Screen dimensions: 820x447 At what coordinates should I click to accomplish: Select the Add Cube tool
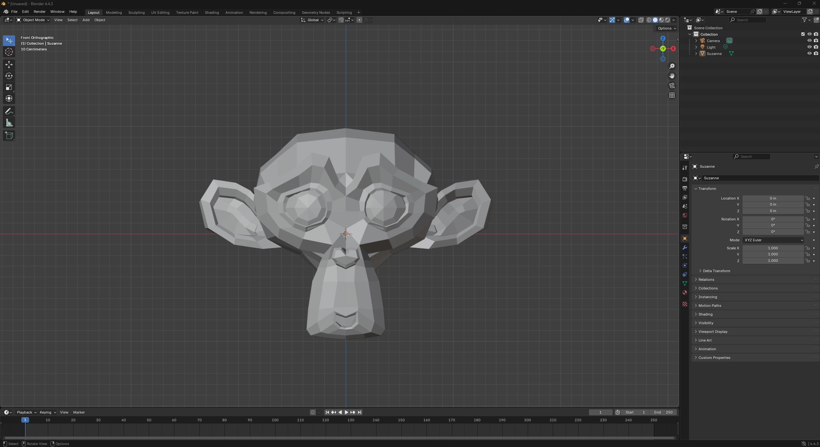[9, 136]
